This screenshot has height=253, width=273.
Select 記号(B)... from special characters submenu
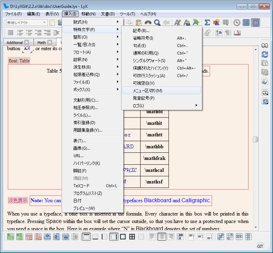(162, 30)
